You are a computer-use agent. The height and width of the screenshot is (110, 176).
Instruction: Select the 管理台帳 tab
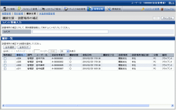click(96, 9)
